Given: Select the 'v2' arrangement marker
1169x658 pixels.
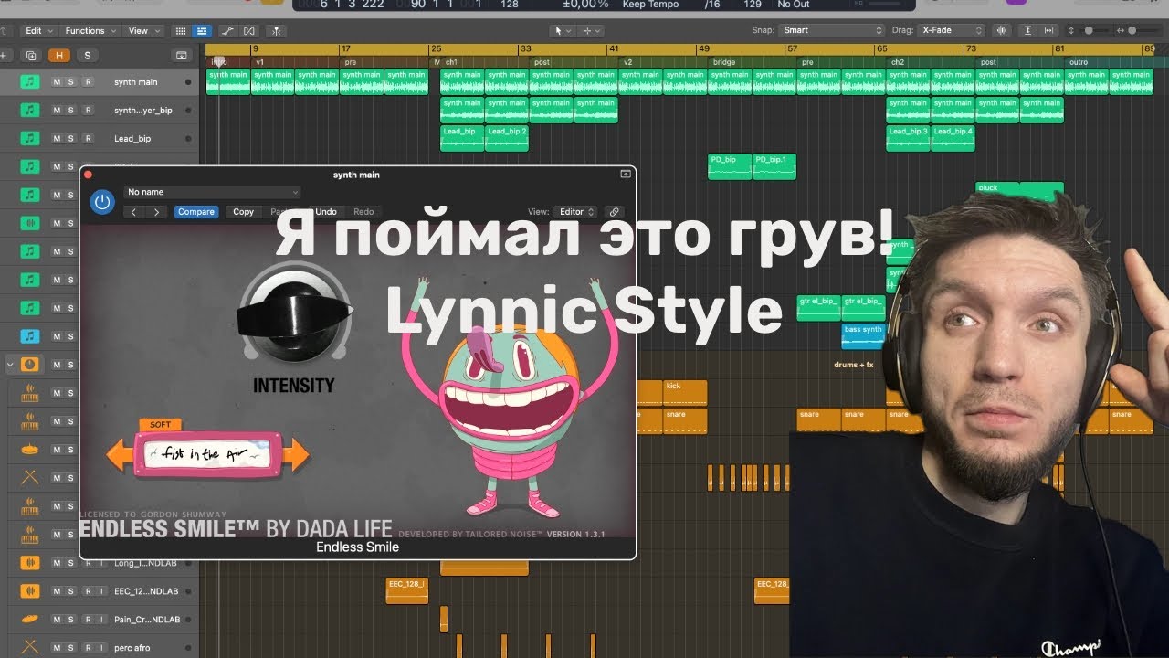Looking at the screenshot, I should coord(627,62).
